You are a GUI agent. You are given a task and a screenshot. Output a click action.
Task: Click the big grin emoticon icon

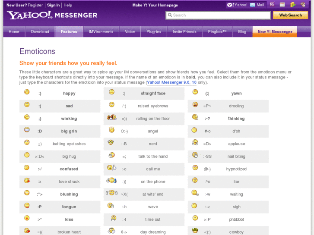[27, 130]
